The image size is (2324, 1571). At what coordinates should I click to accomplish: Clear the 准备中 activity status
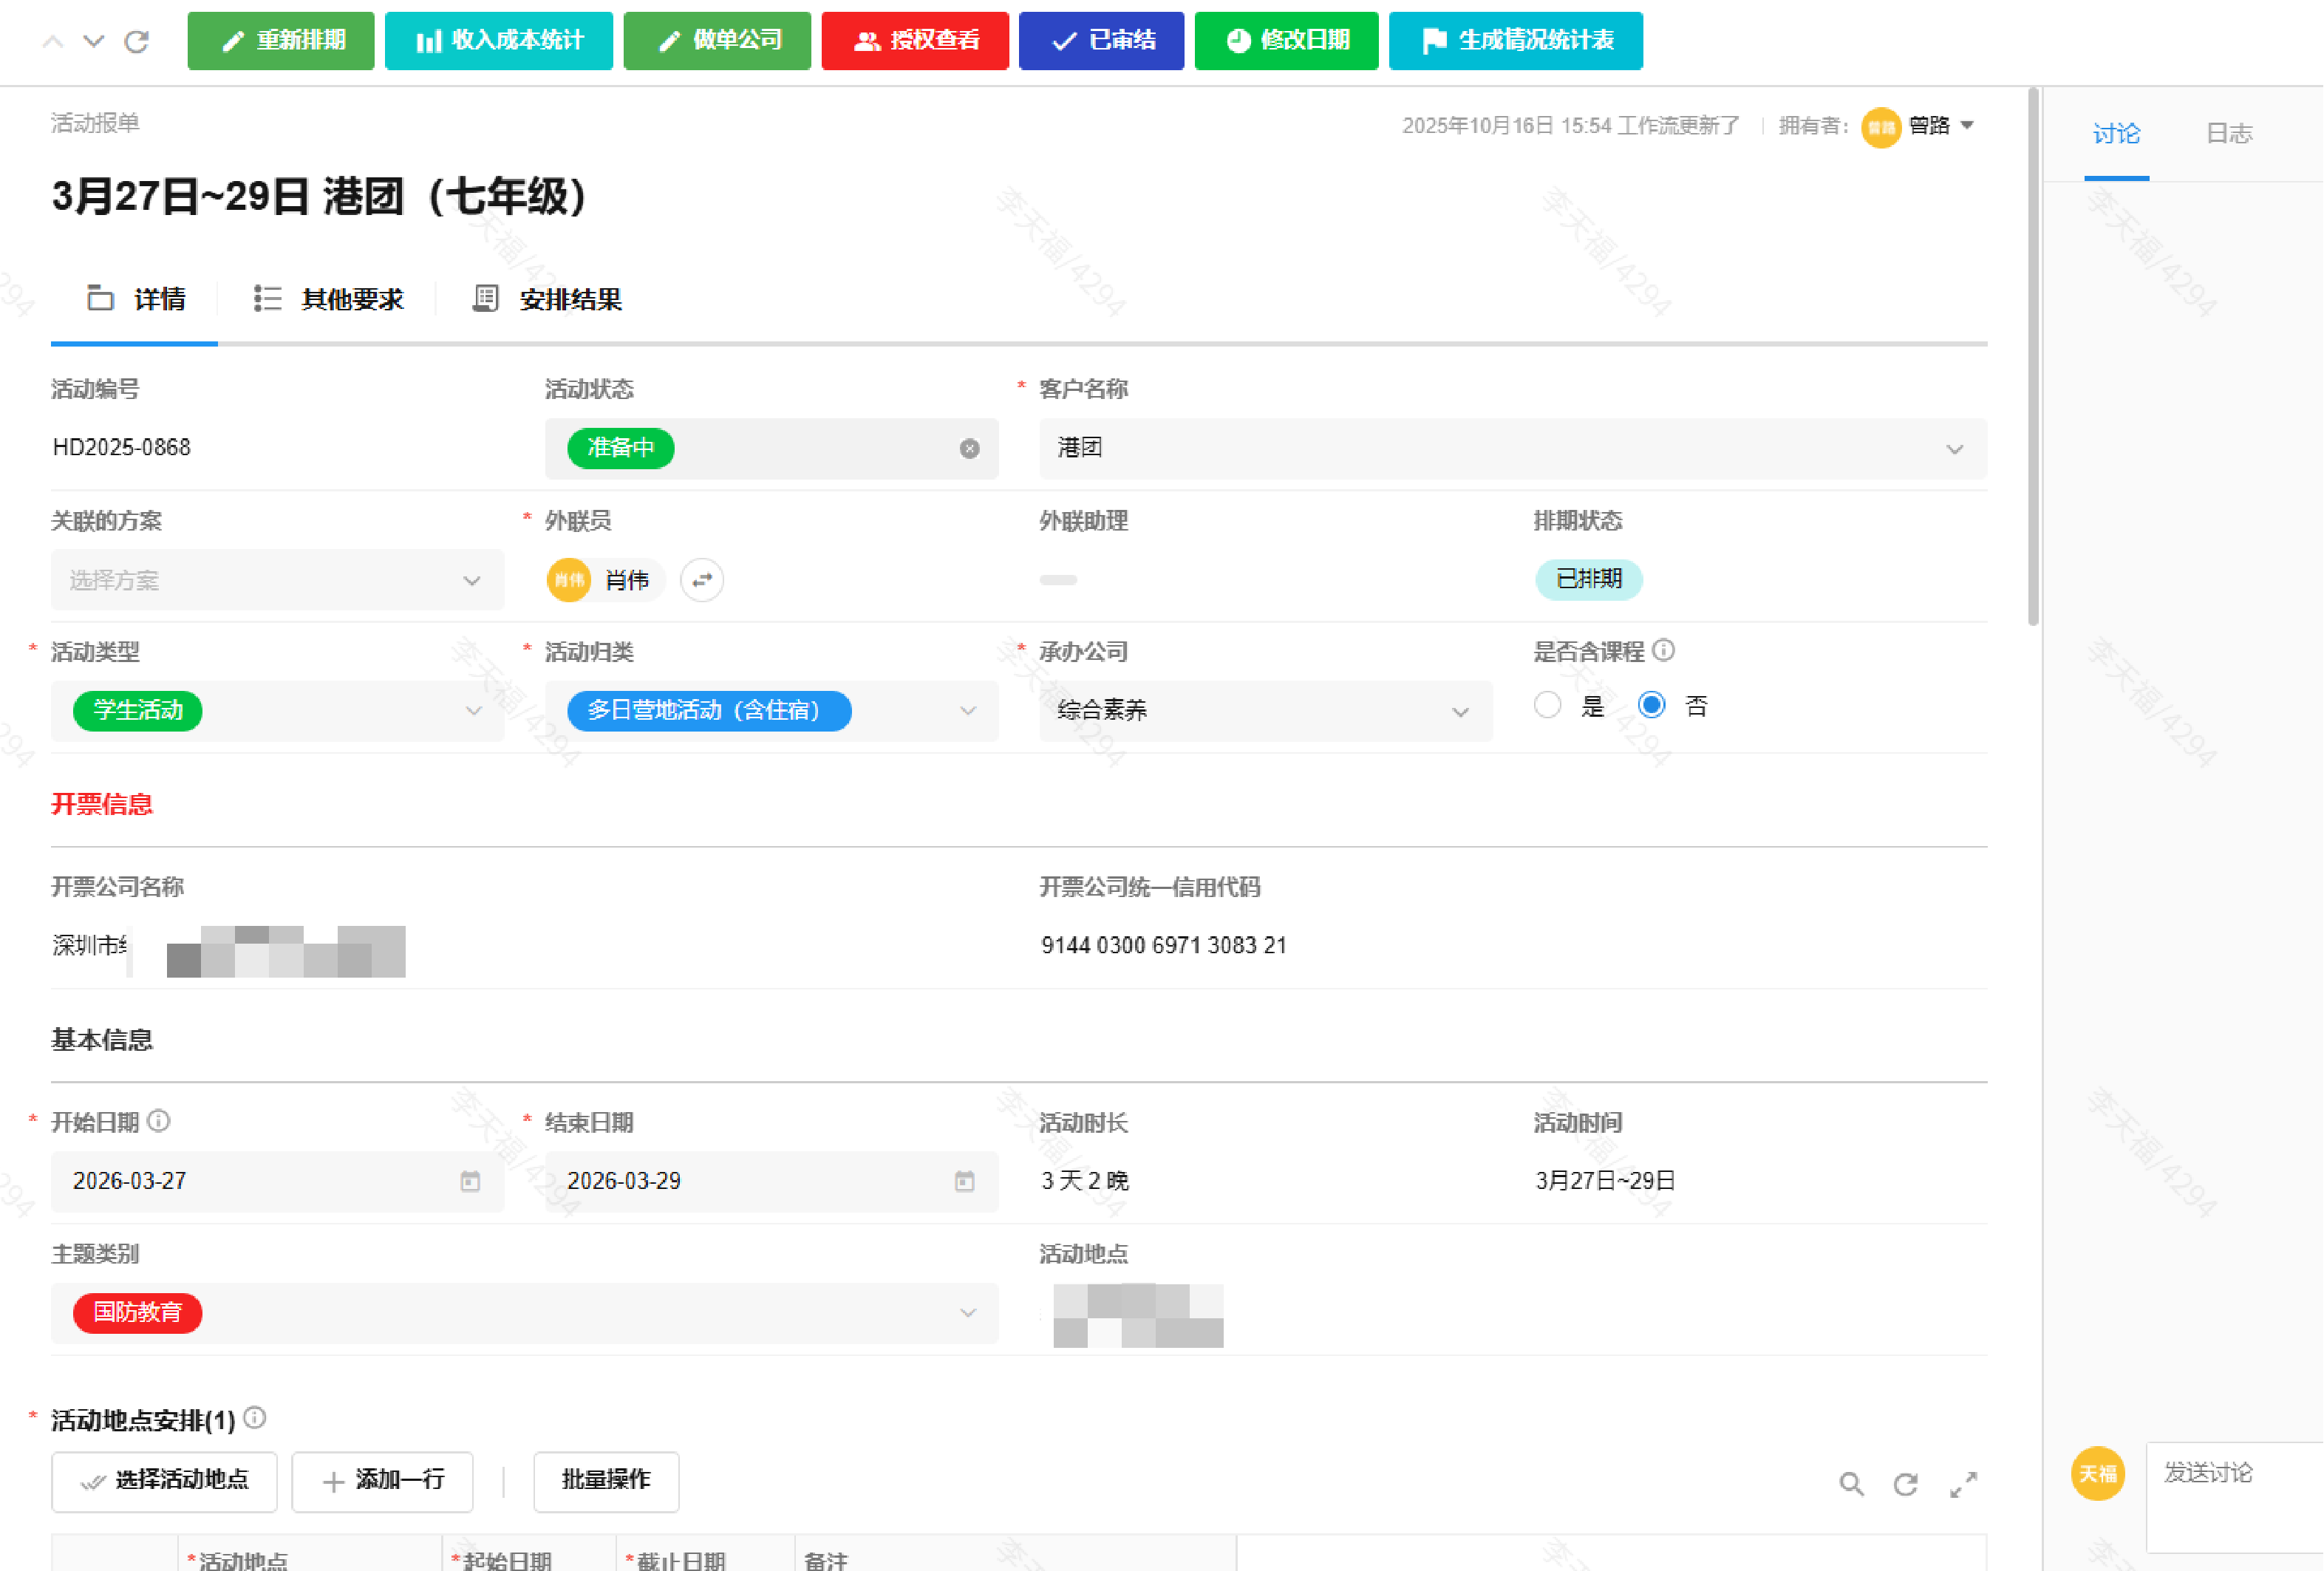click(x=968, y=449)
